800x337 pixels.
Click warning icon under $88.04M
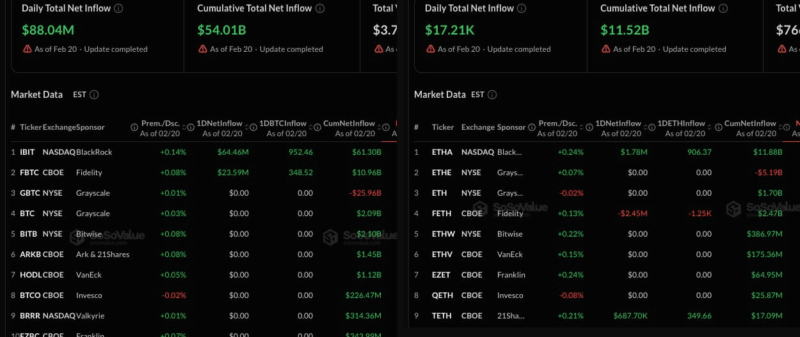pos(27,49)
